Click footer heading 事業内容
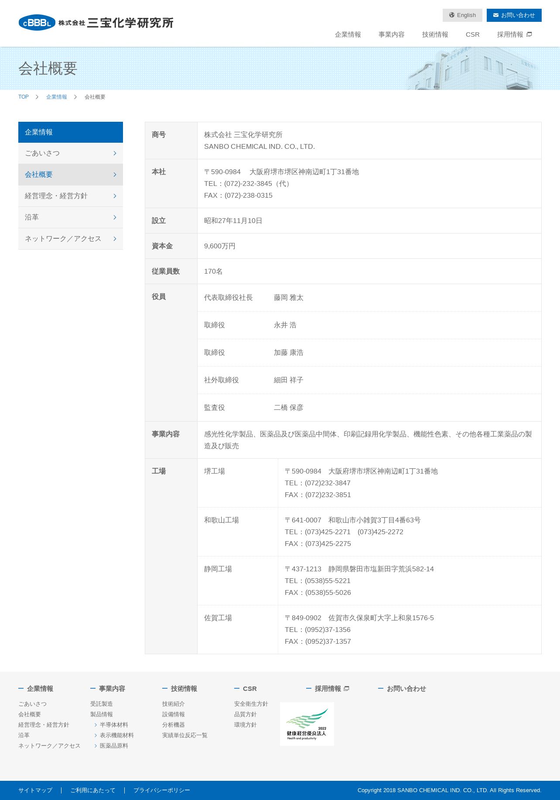The image size is (560, 800). coord(112,689)
